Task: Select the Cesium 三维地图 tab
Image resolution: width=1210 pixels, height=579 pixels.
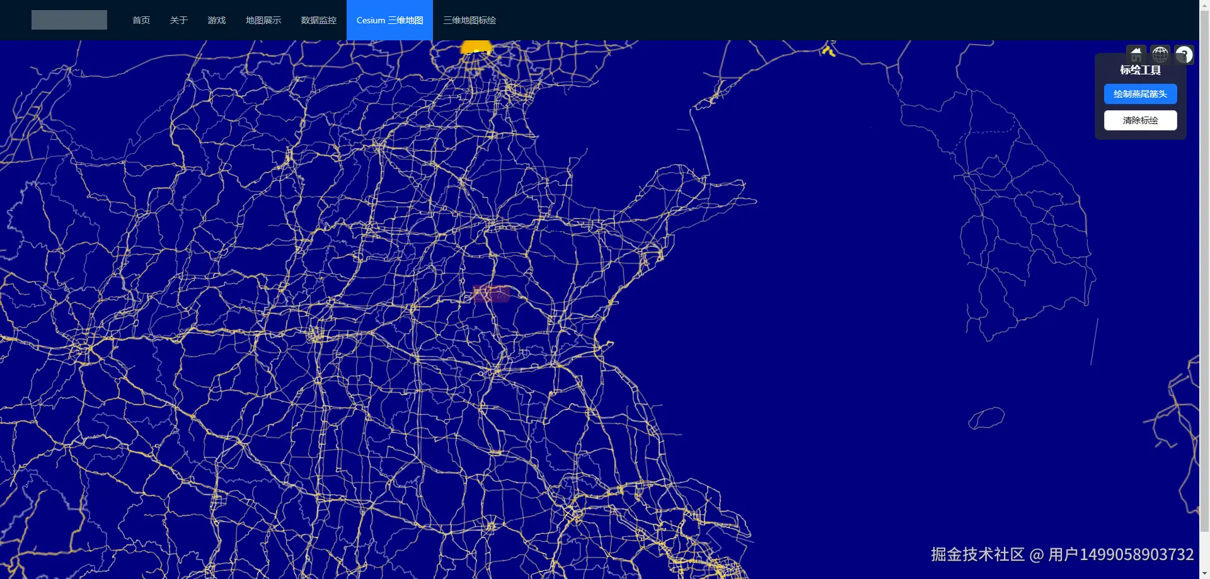Action: tap(389, 20)
